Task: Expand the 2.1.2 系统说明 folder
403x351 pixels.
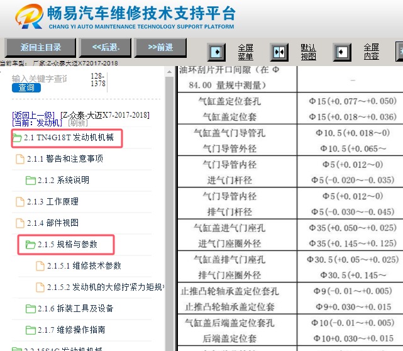Action: click(x=63, y=181)
